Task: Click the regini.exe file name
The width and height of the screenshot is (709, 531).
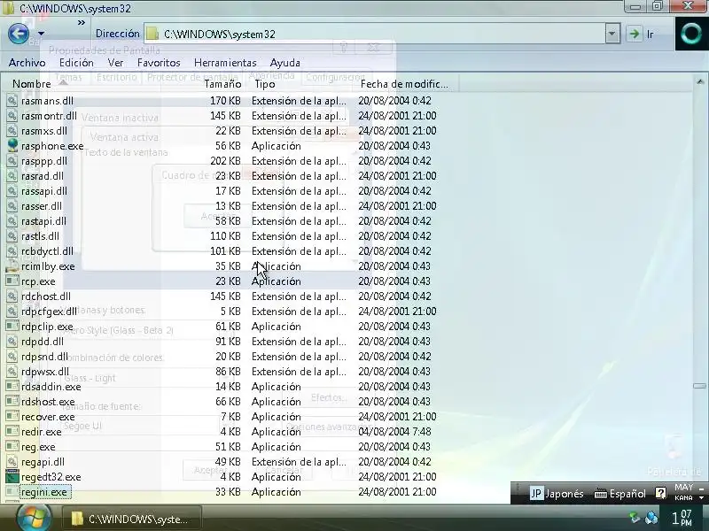Action: [x=44, y=492]
